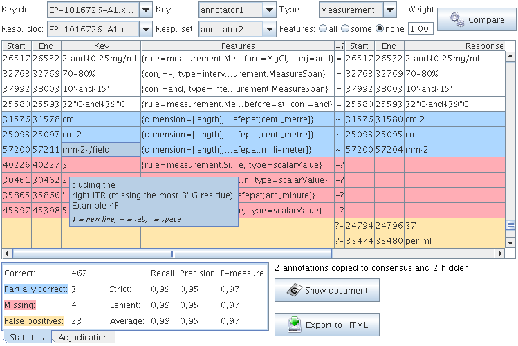Select the row with key 70-80%
Viewport: 518px width, 346px height.
coord(100,74)
